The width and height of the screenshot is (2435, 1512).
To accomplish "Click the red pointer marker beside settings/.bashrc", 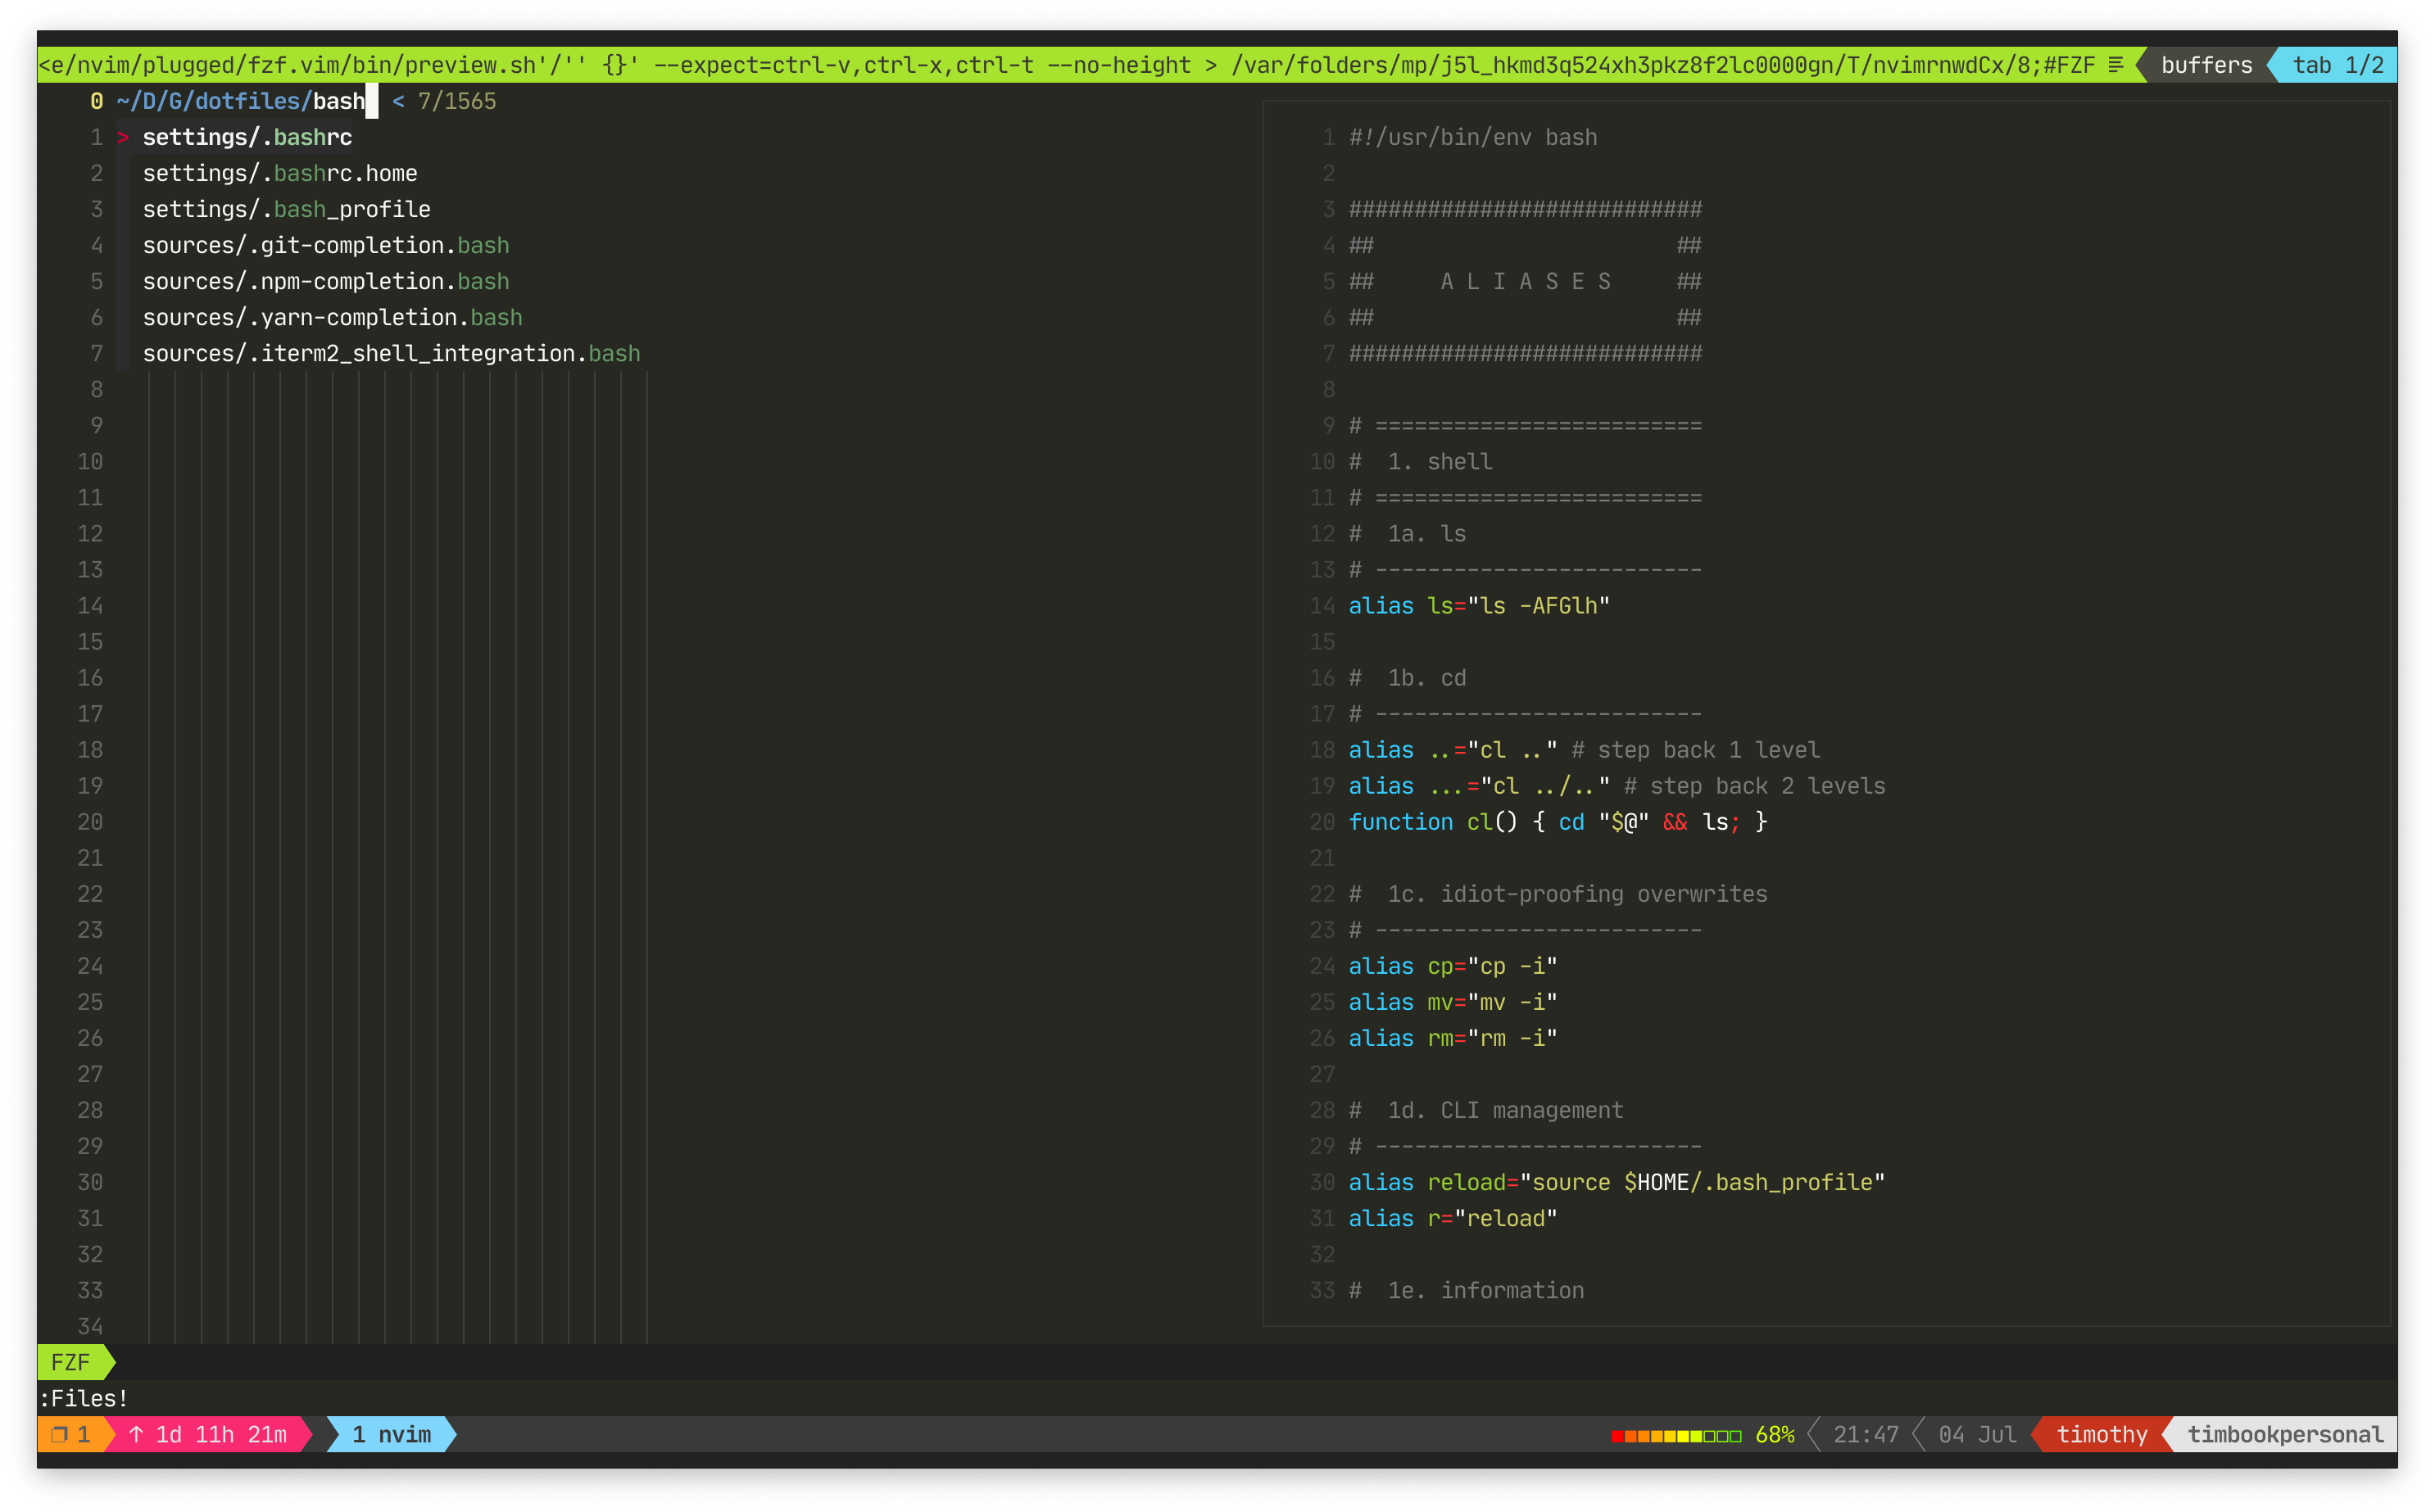I will 123,138.
